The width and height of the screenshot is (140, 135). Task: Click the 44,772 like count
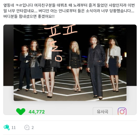pyautogui.click(x=37, y=112)
